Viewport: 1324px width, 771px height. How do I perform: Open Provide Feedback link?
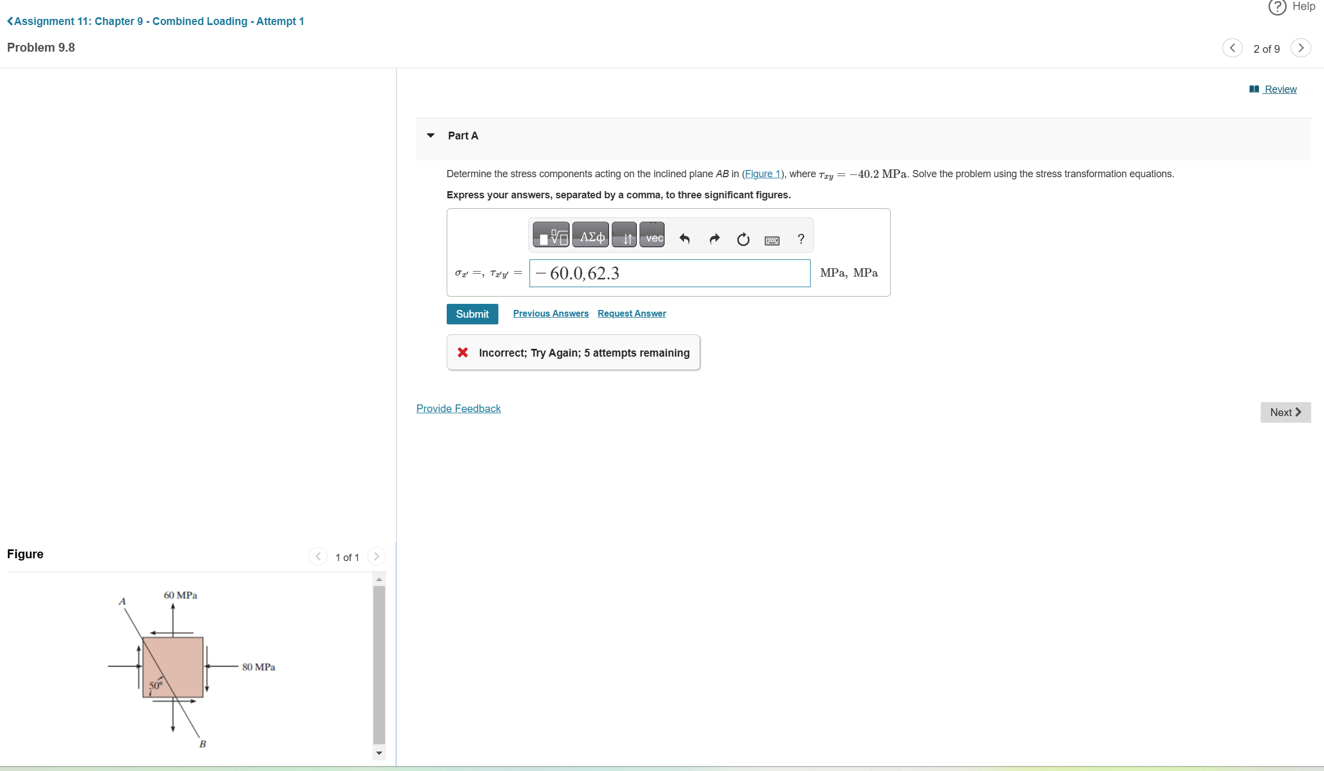(458, 408)
